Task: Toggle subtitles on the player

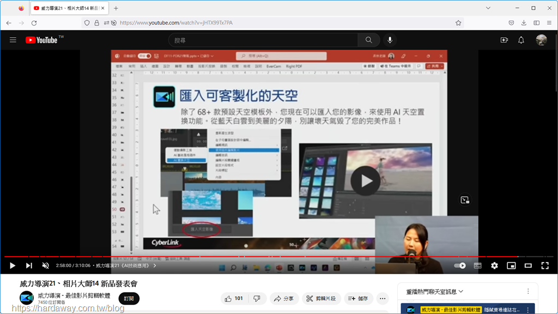Action: click(477, 265)
